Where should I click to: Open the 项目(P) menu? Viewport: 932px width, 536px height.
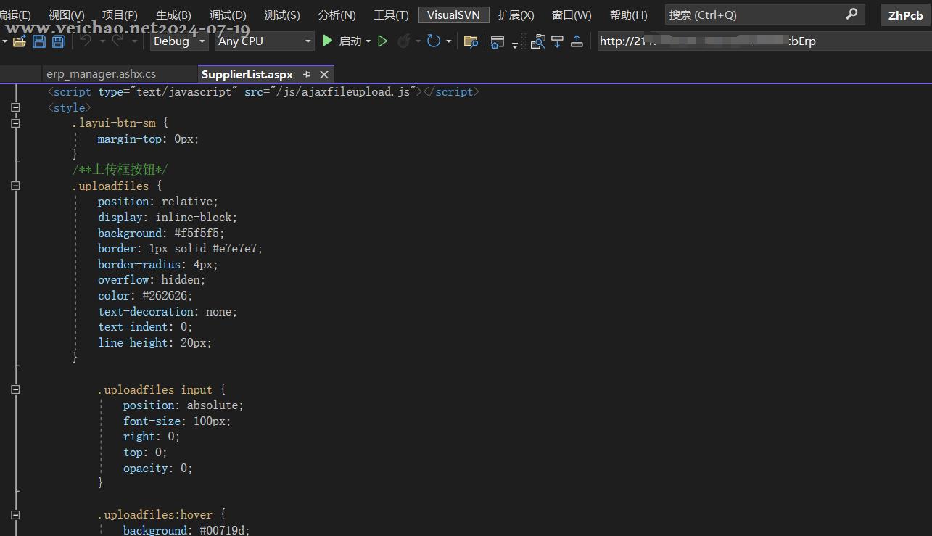coord(120,15)
